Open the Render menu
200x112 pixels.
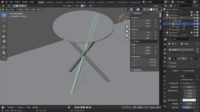point(17,2)
